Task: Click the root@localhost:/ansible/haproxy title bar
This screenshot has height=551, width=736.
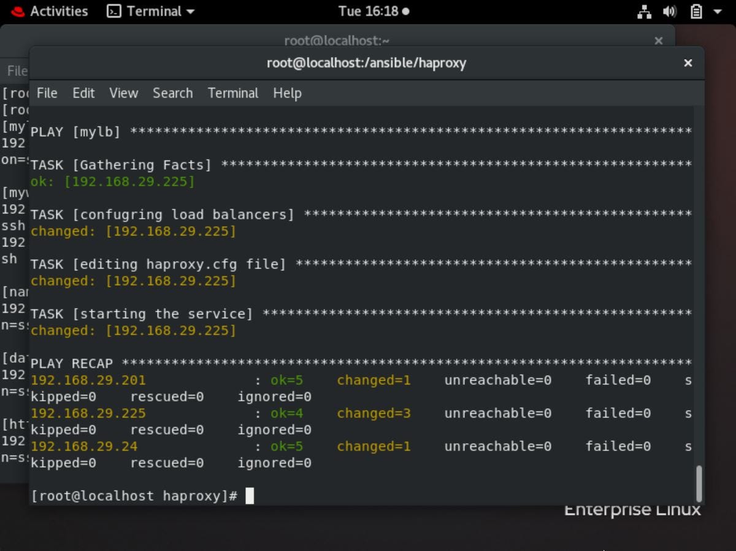Action: (x=366, y=63)
